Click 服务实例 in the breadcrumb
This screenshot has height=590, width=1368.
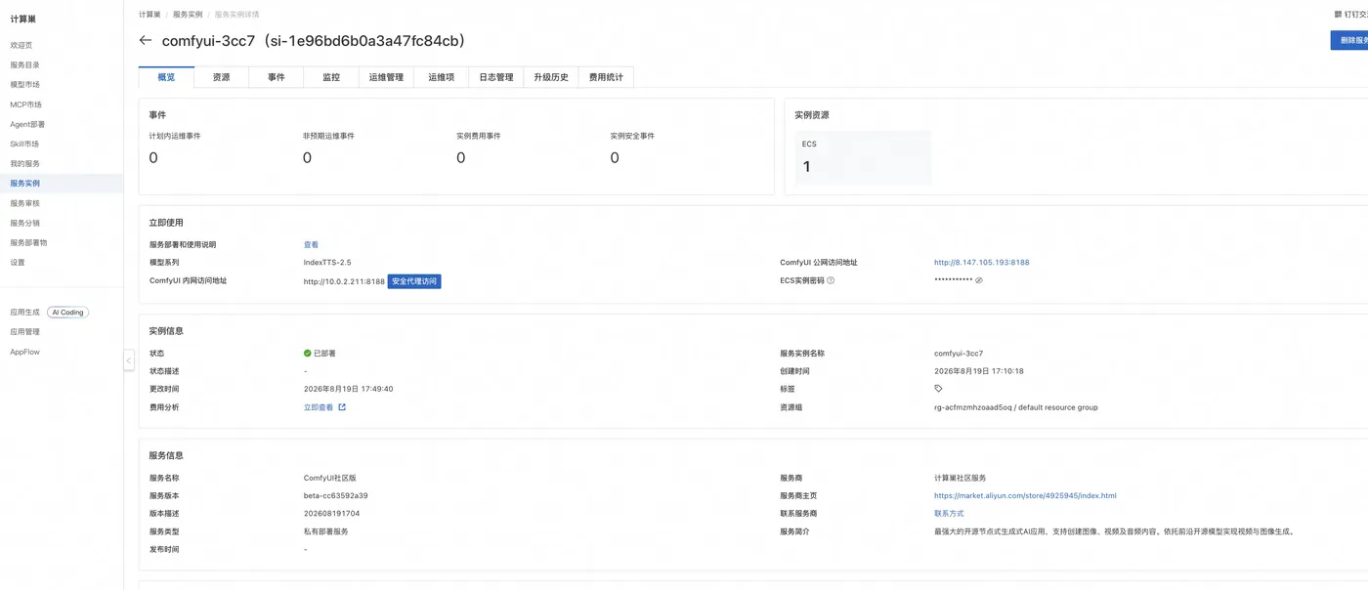[x=188, y=15]
